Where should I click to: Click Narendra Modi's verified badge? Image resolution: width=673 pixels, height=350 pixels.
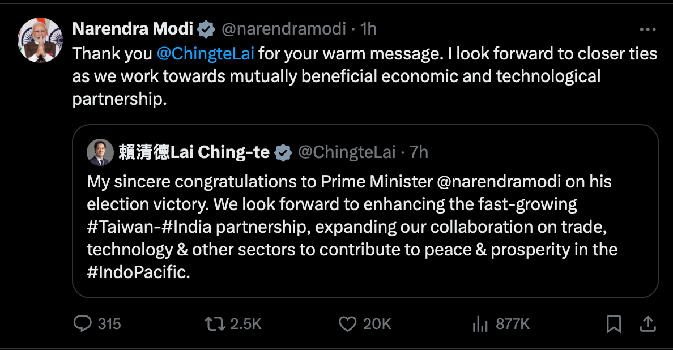pos(206,28)
